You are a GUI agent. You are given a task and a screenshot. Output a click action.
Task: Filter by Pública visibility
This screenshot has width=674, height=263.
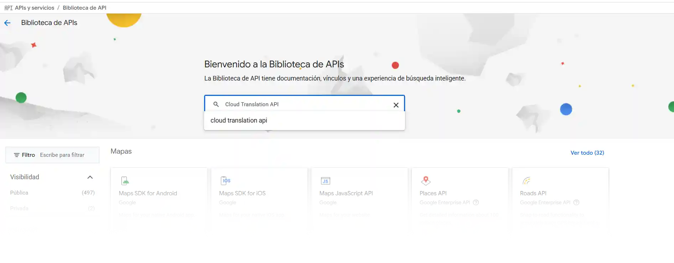pyautogui.click(x=19, y=193)
